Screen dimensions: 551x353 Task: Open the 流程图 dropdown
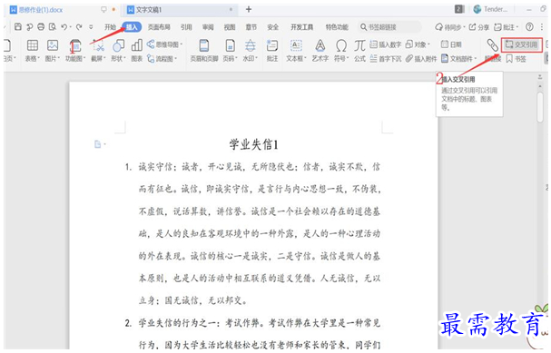pyautogui.click(x=162, y=59)
